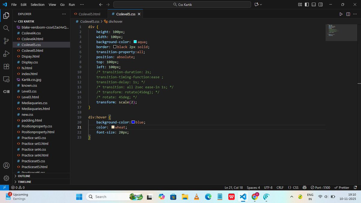The height and width of the screenshot is (203, 361).
Task: Open the File menu
Action: [14, 5]
